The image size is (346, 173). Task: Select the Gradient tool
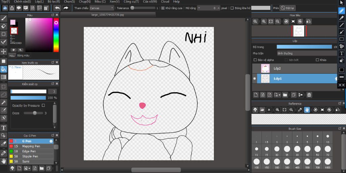tap(4, 77)
